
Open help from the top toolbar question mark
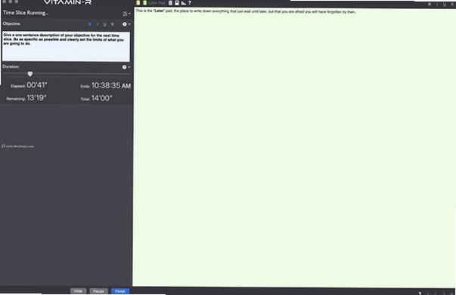pos(190,3)
